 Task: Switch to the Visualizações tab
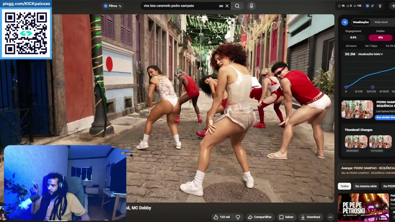(361, 22)
